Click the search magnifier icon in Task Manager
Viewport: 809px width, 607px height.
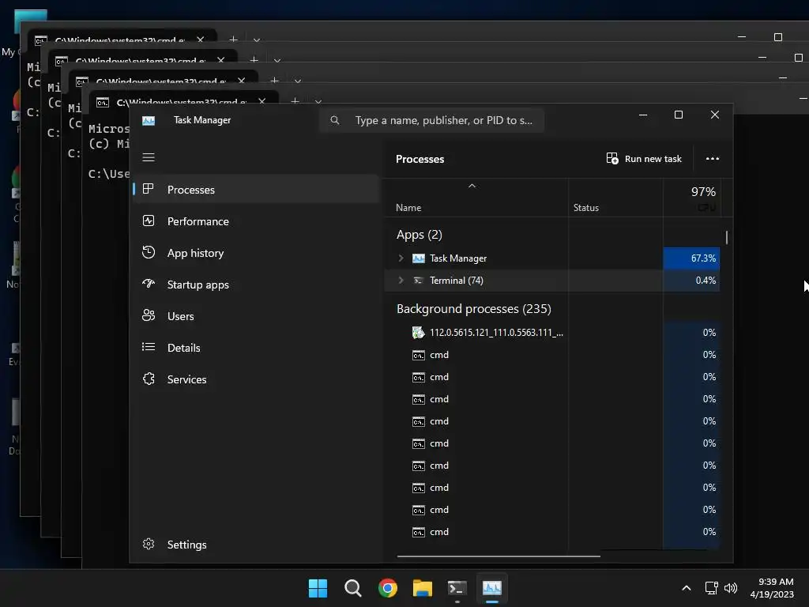335,120
